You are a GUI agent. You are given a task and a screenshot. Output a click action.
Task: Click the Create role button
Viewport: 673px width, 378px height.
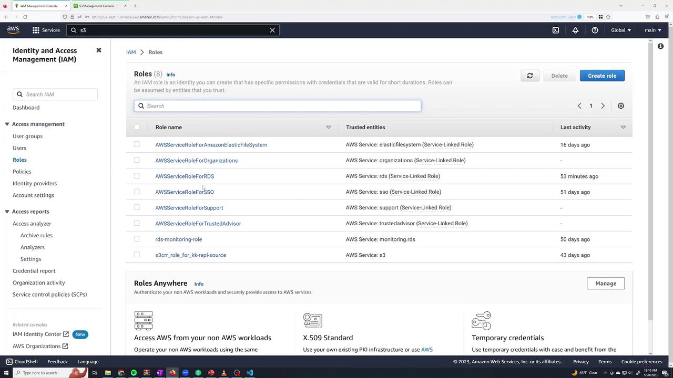click(602, 76)
